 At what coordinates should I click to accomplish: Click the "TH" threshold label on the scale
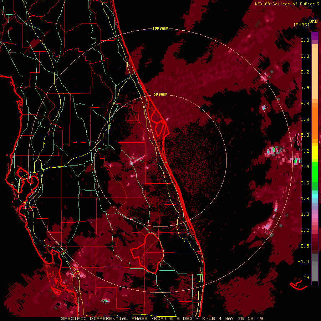tap(306, 278)
